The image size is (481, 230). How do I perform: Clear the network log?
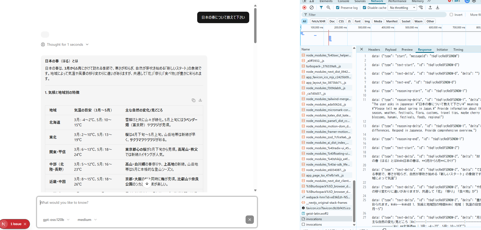[x=312, y=8]
